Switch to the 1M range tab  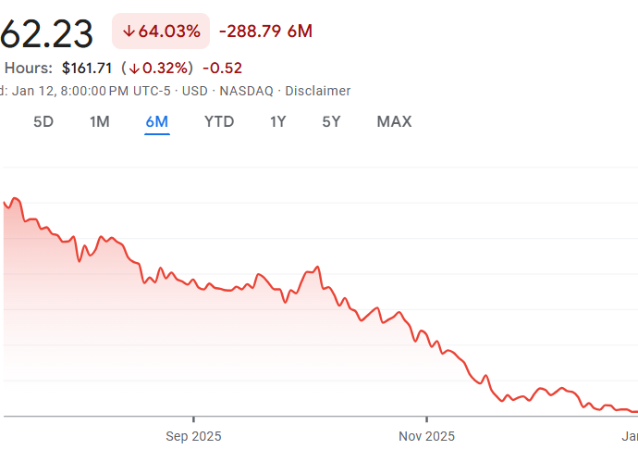[100, 121]
